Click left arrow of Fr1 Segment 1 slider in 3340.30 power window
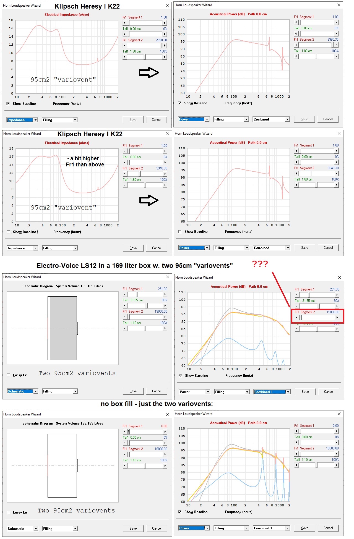 click(296, 151)
